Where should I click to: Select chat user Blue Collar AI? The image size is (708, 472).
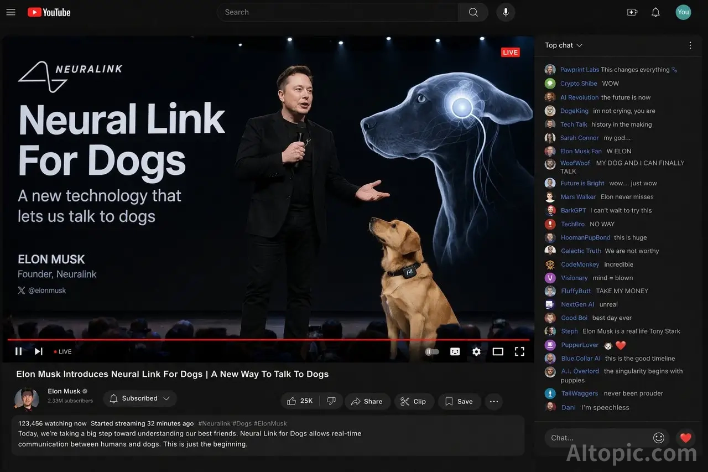click(581, 359)
